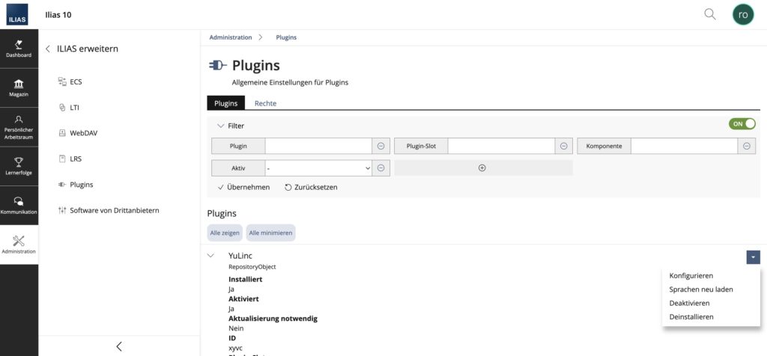
Task: Add a filter with the plus button
Action: [482, 168]
